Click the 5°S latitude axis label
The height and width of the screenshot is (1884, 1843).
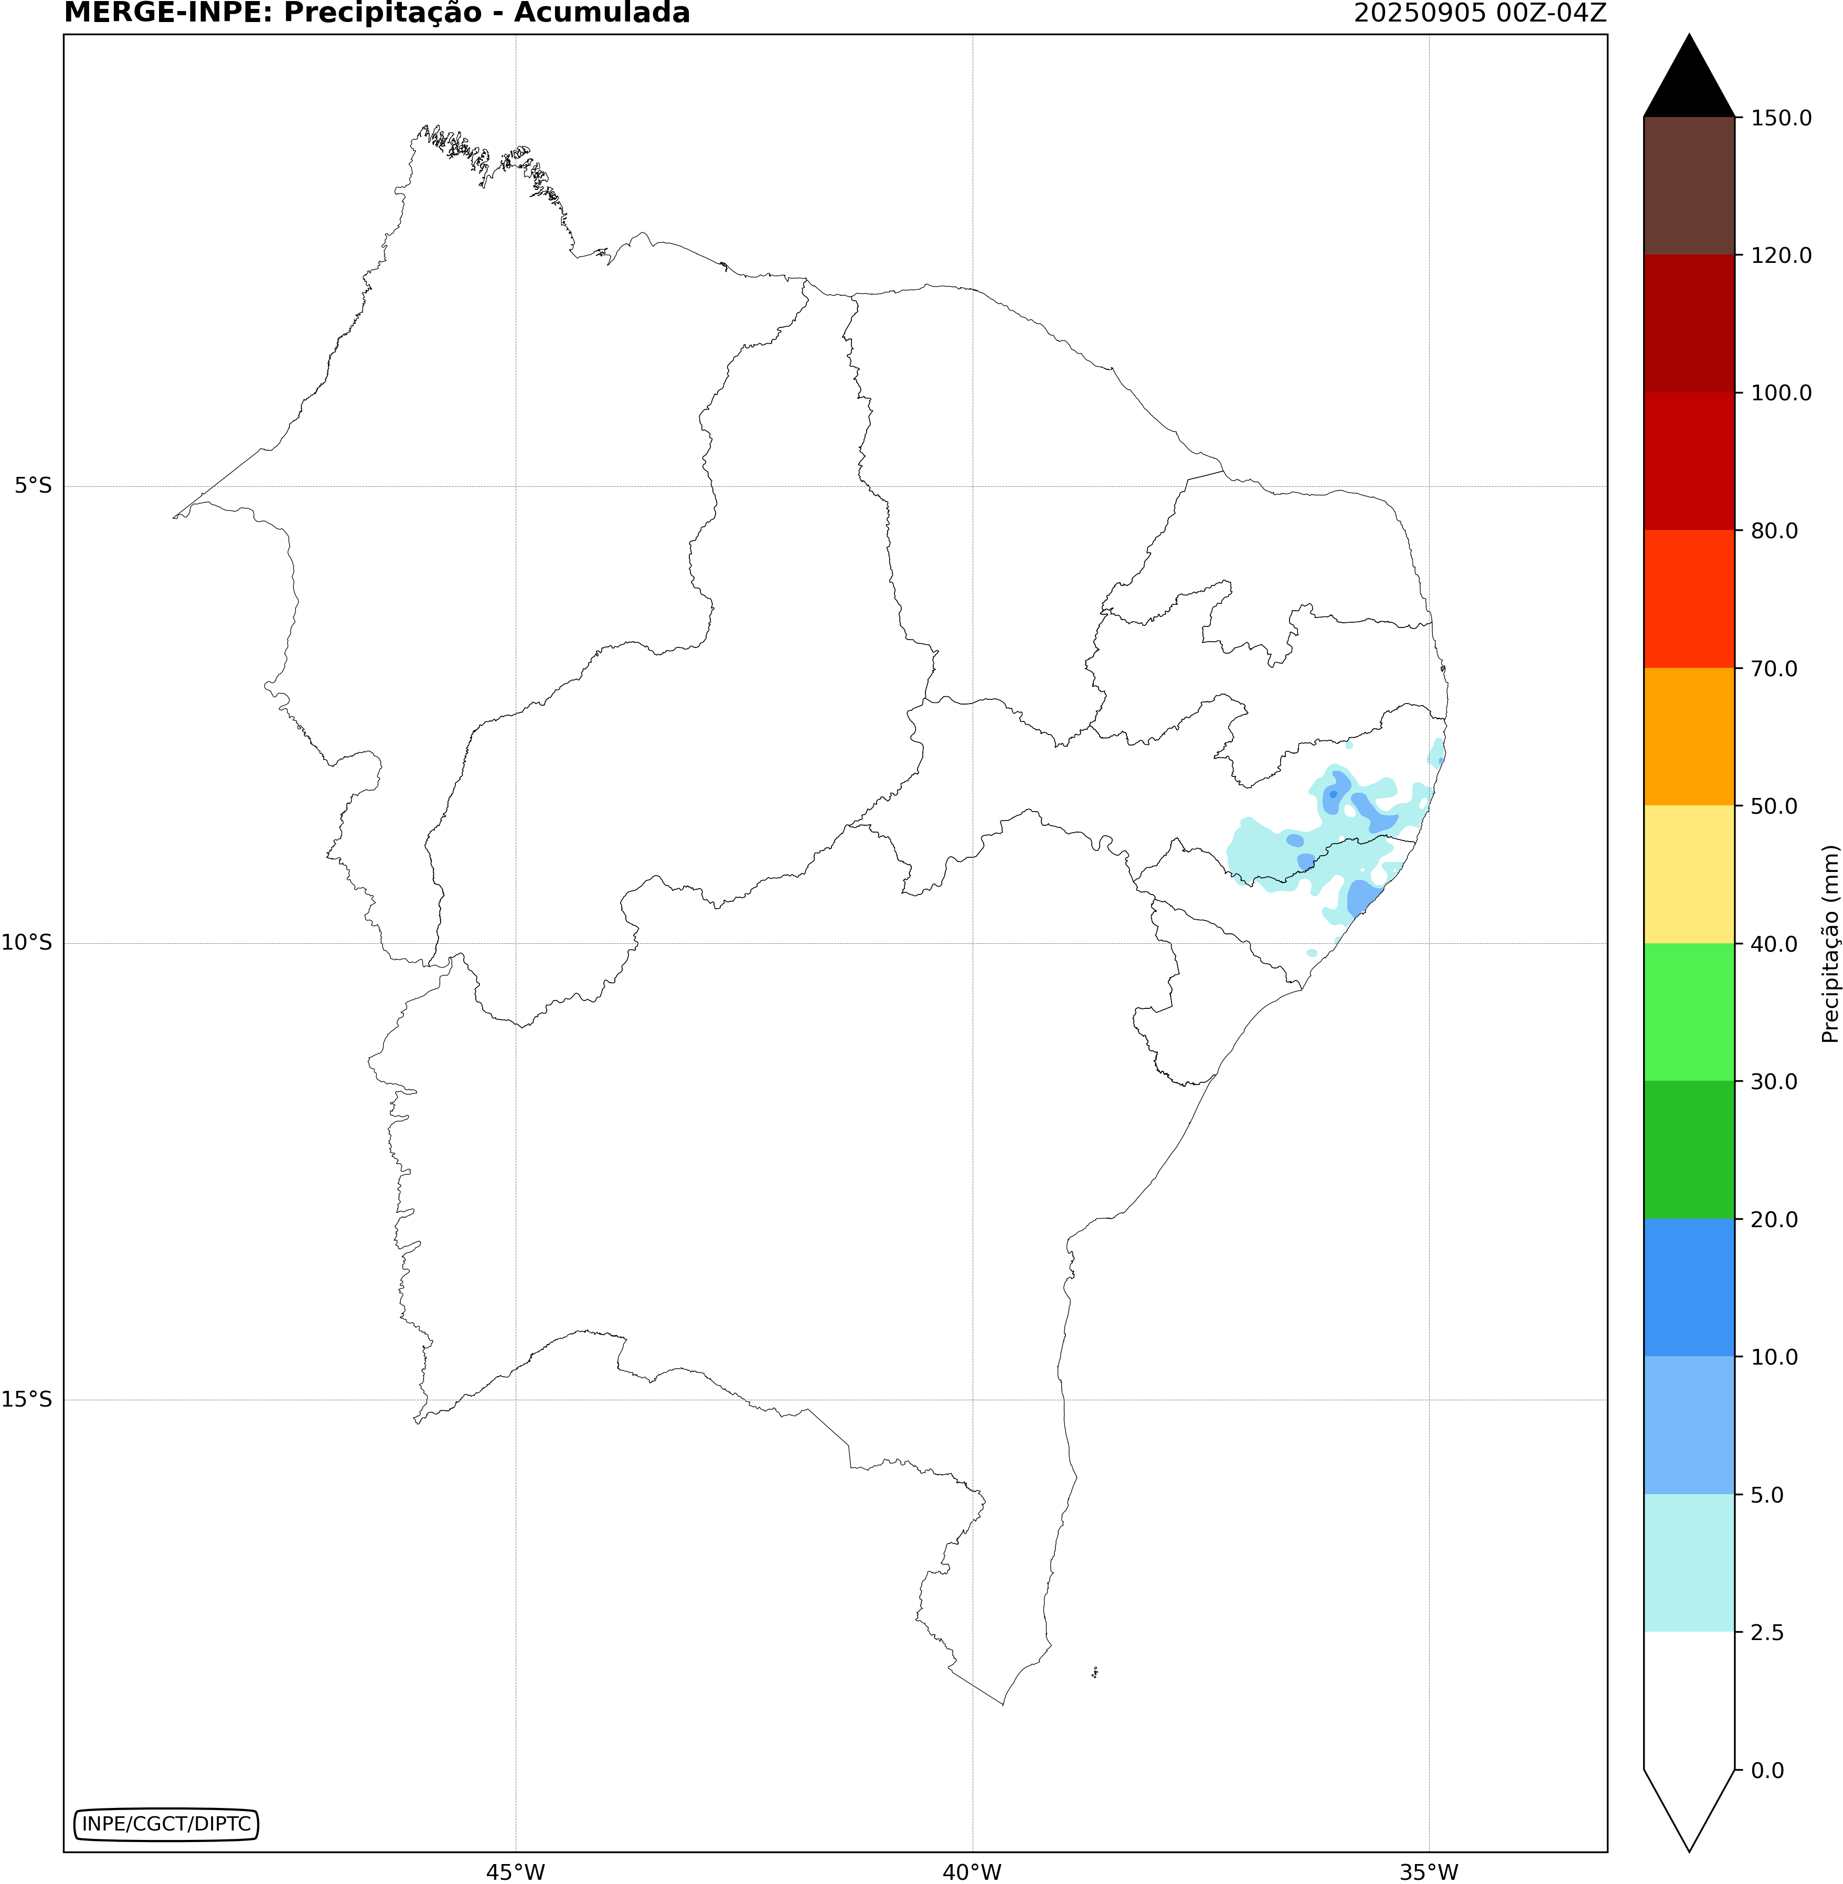(33, 486)
